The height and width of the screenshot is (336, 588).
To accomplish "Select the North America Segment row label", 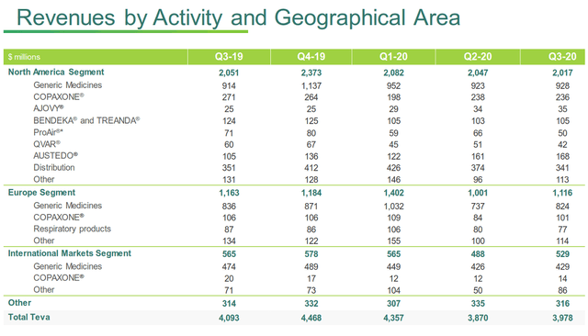I will click(x=56, y=72).
